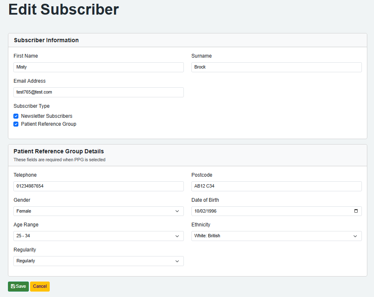
Task: Click inside the Postcode field
Action: 276,186
